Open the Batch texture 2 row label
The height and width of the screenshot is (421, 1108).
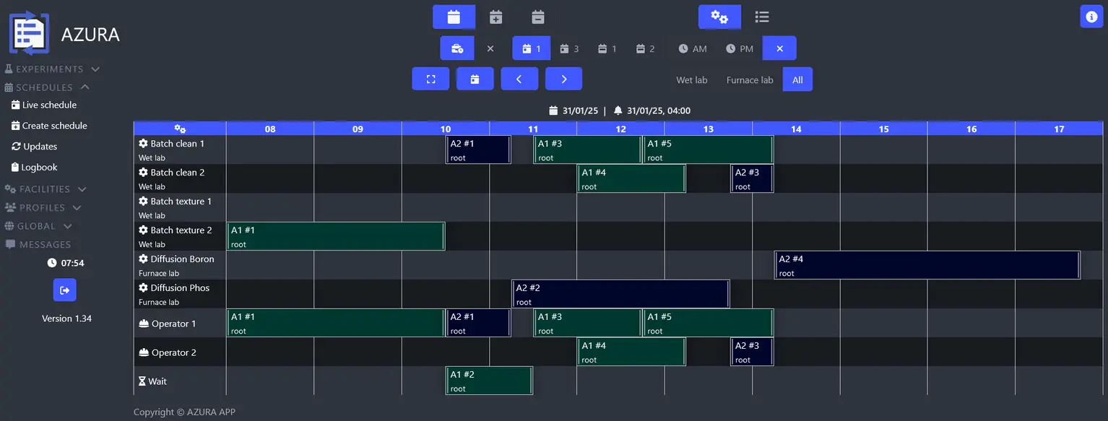tap(181, 230)
